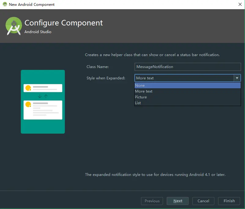Click the 'Style when Expanded:' label
Image resolution: width=245 pixels, height=209 pixels.
point(106,78)
